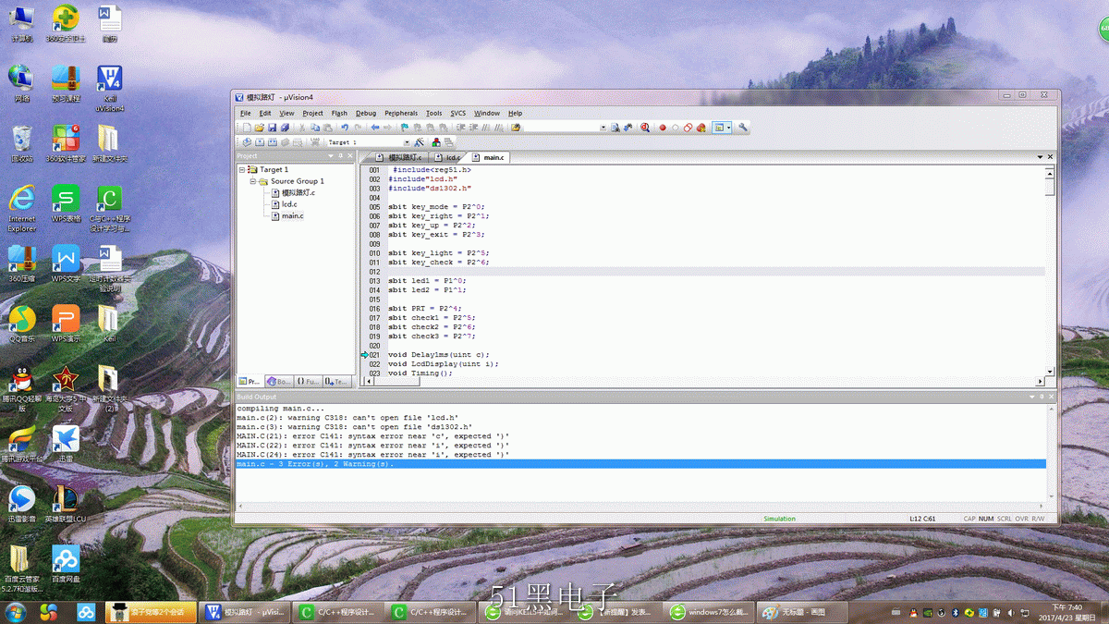This screenshot has width=1109, height=624.
Task: Click taskbar clock showing 7:40
Action: [1066, 612]
